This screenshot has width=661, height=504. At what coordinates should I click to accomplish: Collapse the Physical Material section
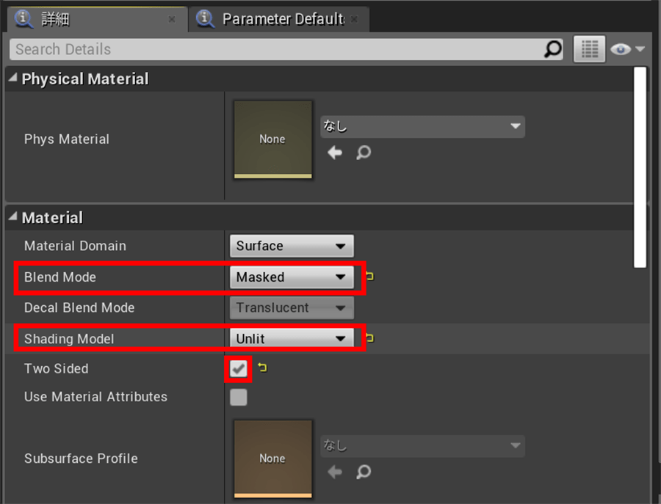(12, 78)
